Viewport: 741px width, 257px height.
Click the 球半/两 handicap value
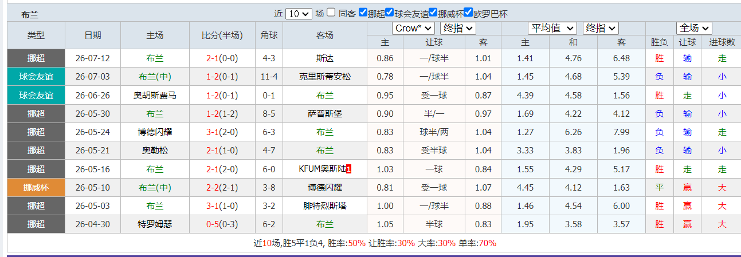pos(434,132)
